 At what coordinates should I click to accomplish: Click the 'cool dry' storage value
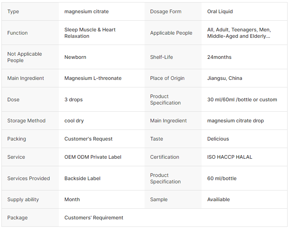click(x=74, y=121)
